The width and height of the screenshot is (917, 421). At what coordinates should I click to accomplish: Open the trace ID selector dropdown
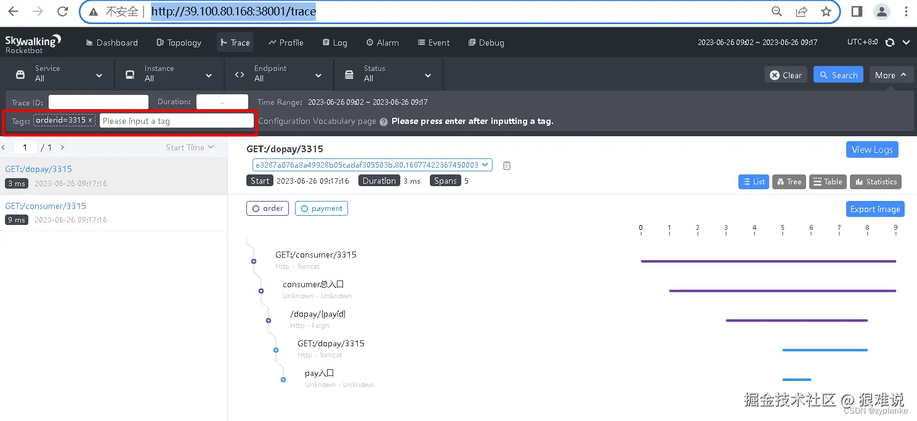(x=373, y=165)
